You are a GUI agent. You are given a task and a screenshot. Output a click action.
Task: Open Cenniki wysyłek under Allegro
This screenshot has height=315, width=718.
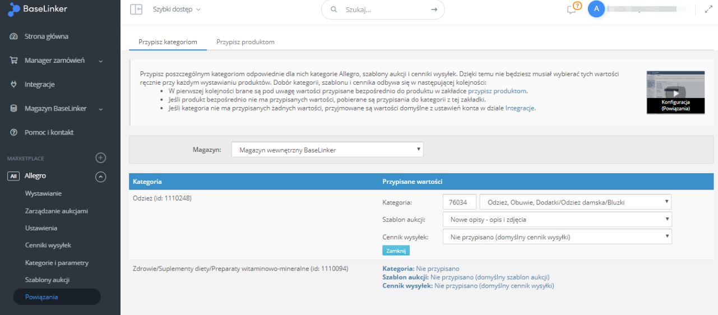point(48,245)
